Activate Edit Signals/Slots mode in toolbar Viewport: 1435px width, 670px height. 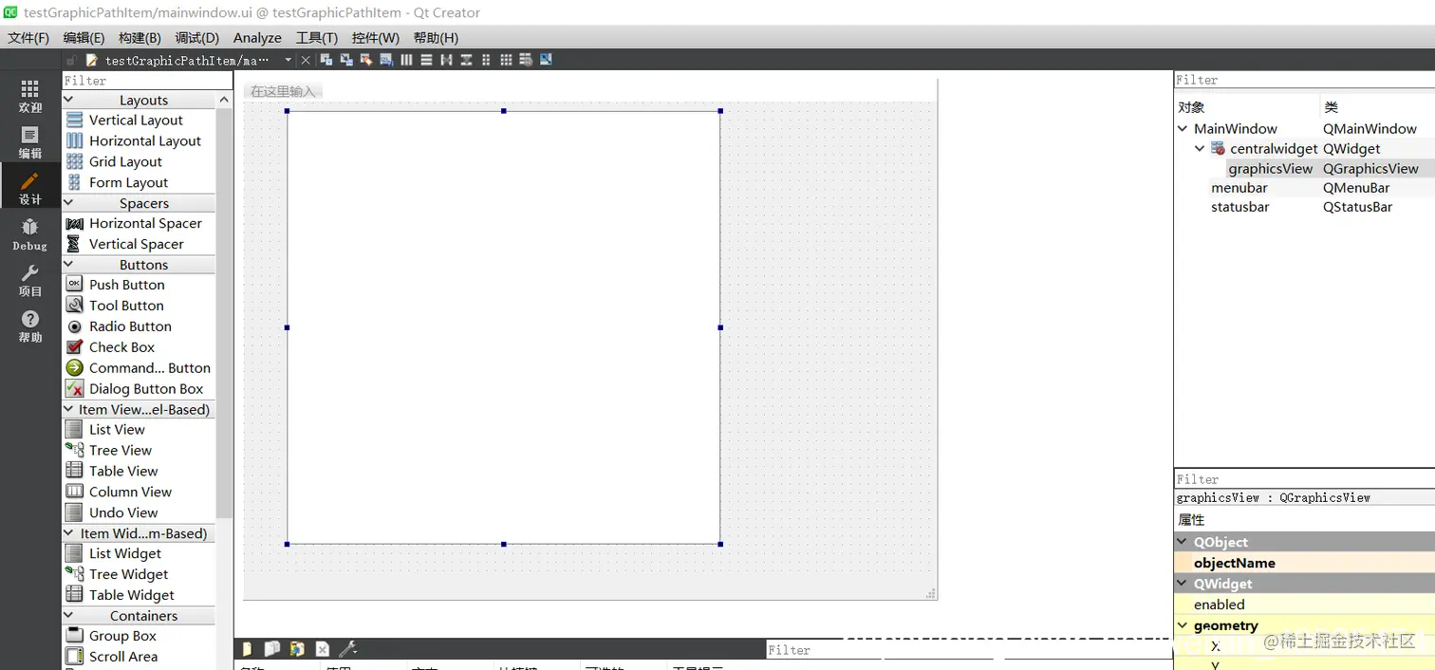coord(346,60)
